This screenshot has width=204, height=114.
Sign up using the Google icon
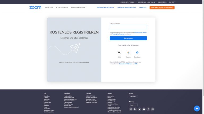click(128, 53)
